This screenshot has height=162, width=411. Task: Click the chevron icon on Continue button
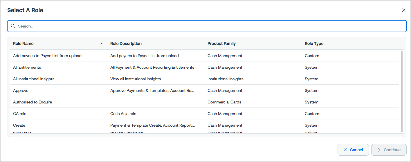(379, 150)
